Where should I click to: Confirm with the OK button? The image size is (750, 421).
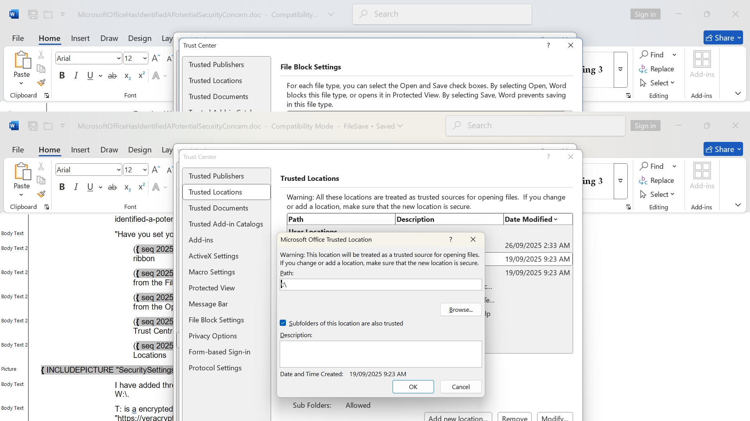[x=413, y=387]
